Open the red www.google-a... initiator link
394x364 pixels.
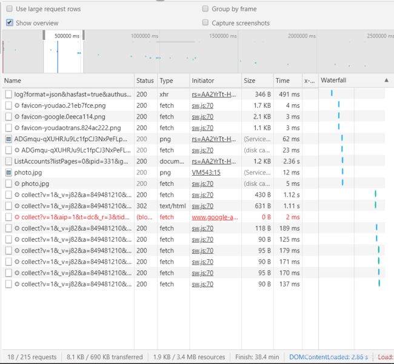click(215, 217)
